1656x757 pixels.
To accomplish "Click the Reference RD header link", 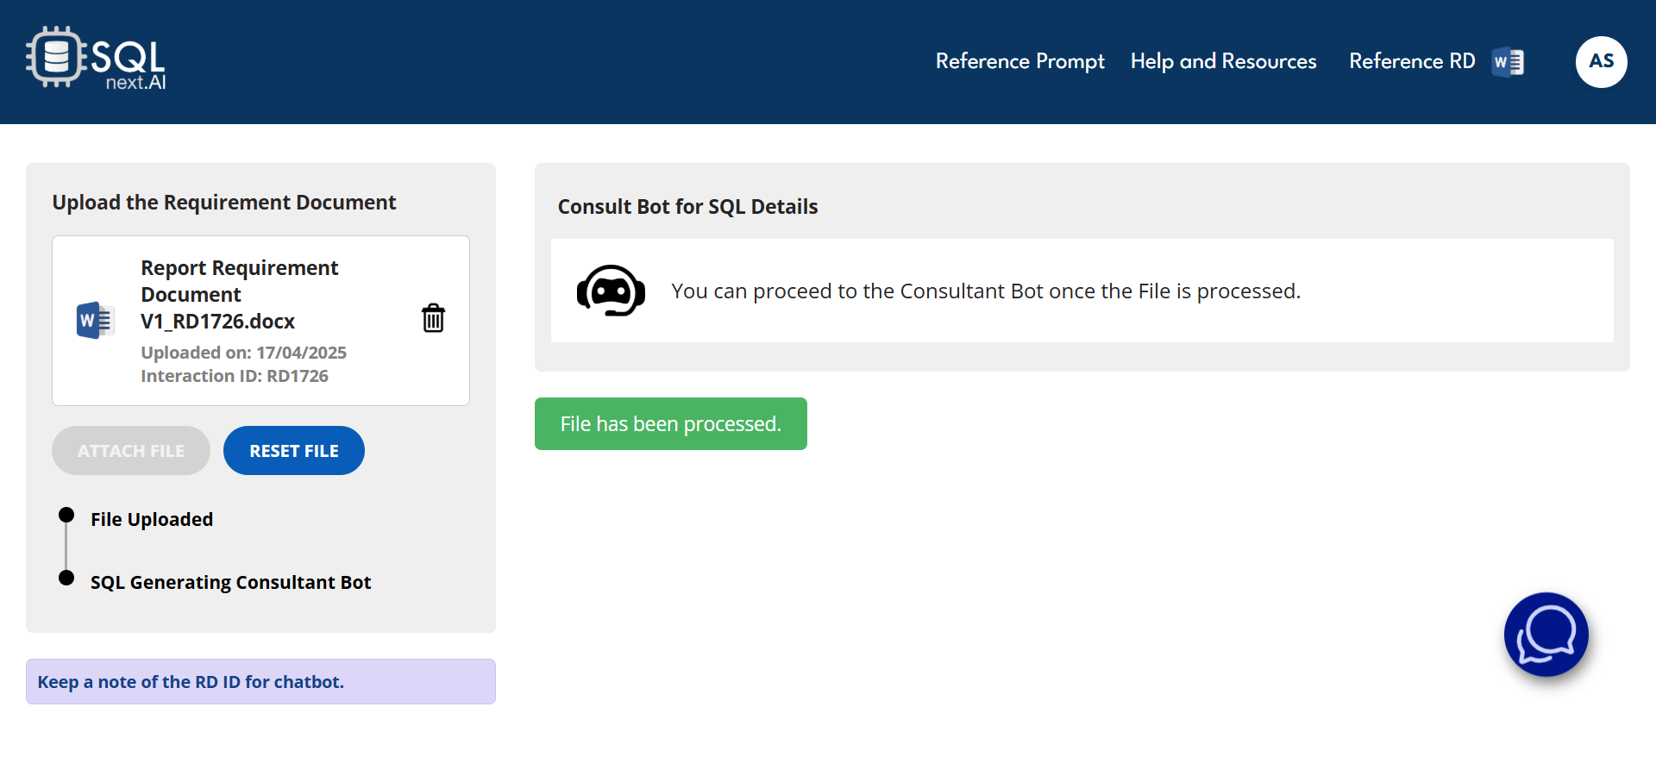I will (x=1411, y=61).
